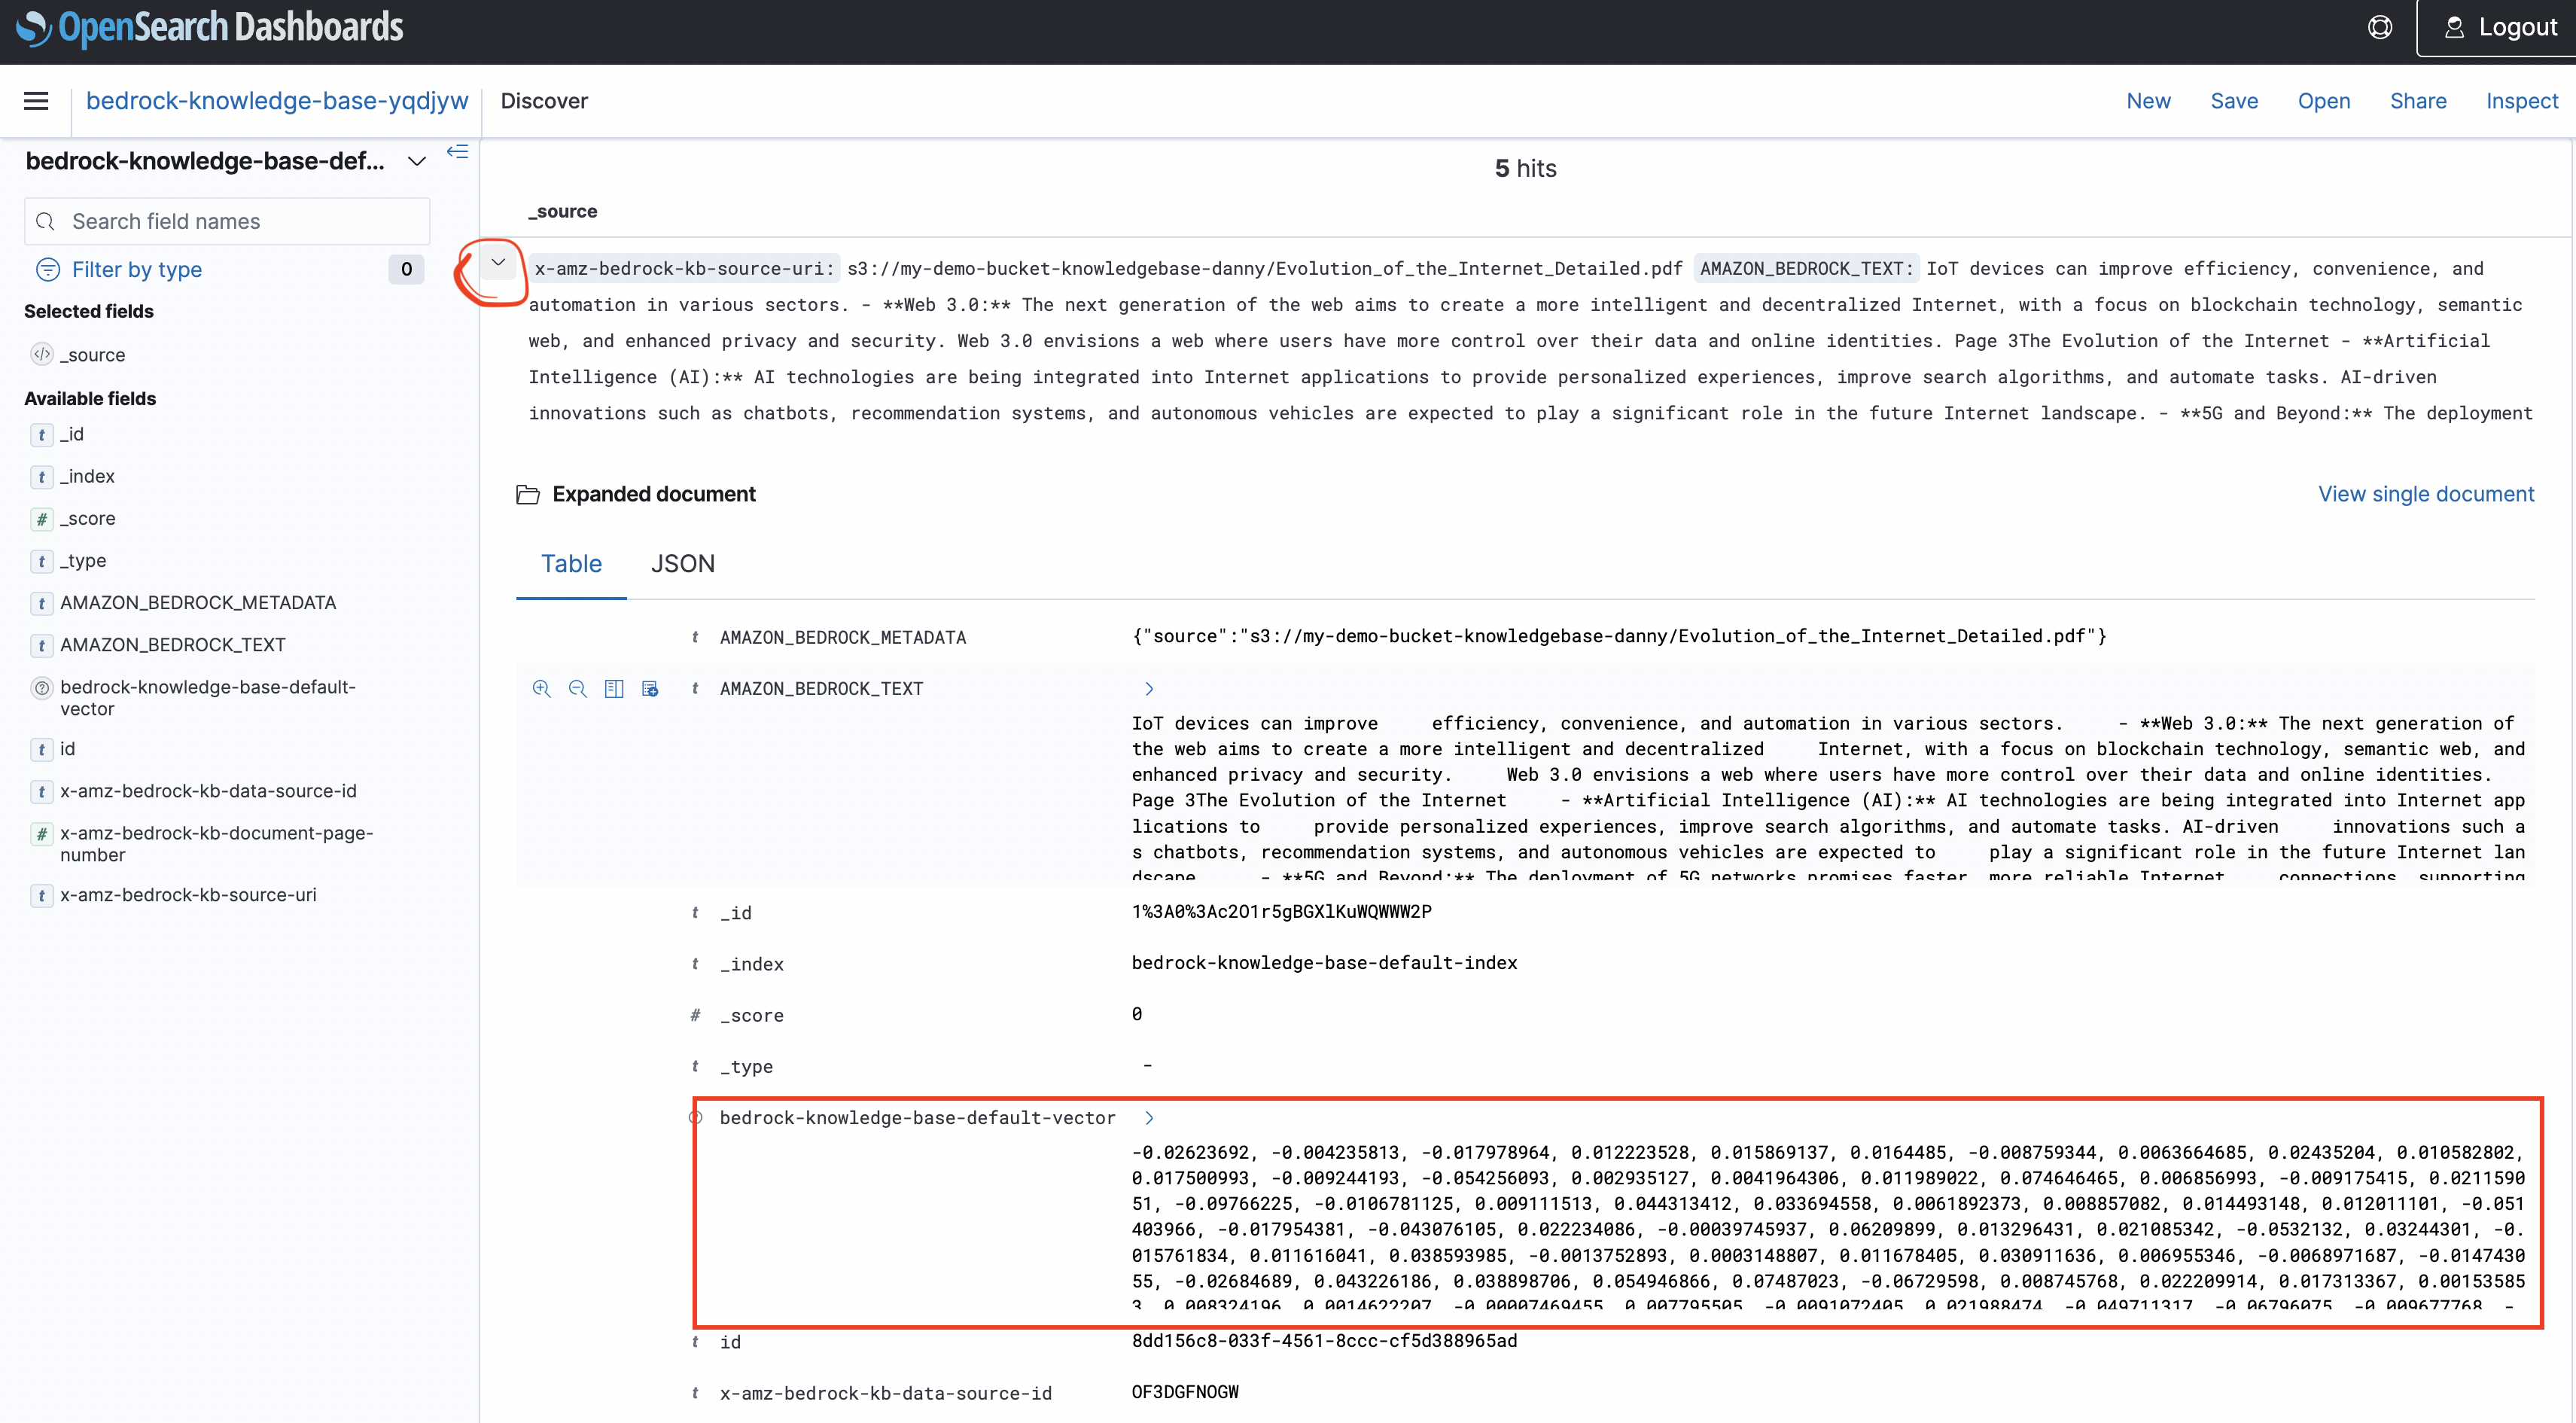The width and height of the screenshot is (2576, 1423).
Task: Click the vector field unknown-type icon in sidebar
Action: coord(41,687)
